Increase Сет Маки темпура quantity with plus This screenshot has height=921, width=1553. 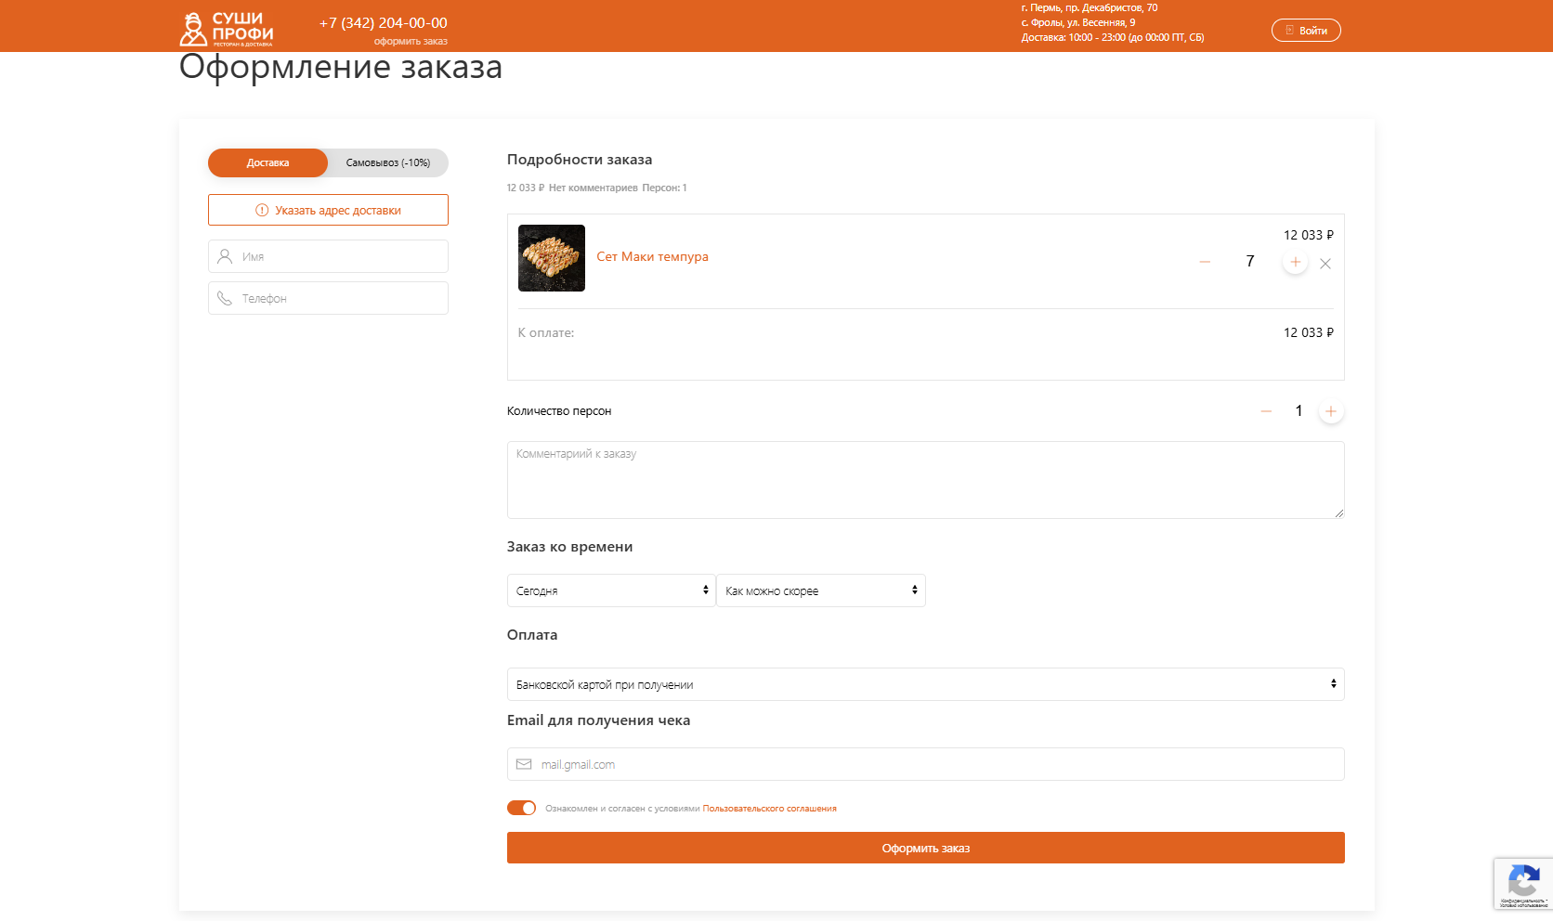pyautogui.click(x=1295, y=263)
